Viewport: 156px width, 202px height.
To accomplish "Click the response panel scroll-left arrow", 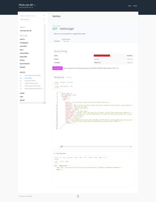I will (x=60, y=147).
